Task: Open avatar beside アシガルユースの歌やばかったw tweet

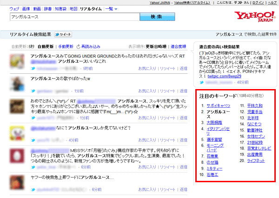Action: coord(17,84)
